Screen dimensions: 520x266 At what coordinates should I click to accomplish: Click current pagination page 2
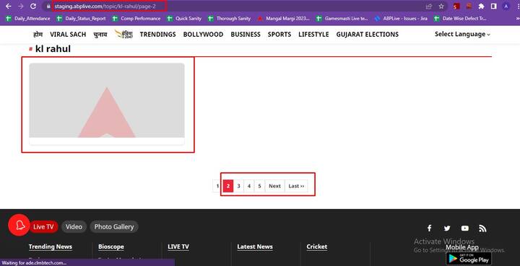(227, 186)
